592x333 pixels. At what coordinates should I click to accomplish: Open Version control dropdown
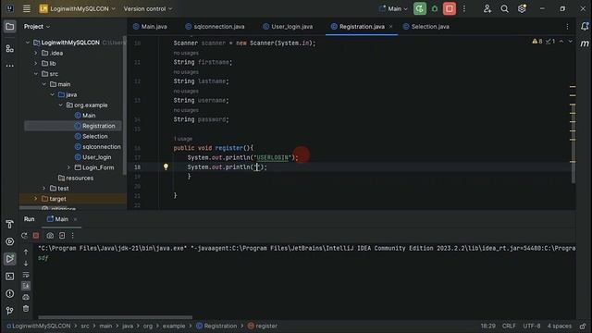pos(148,8)
